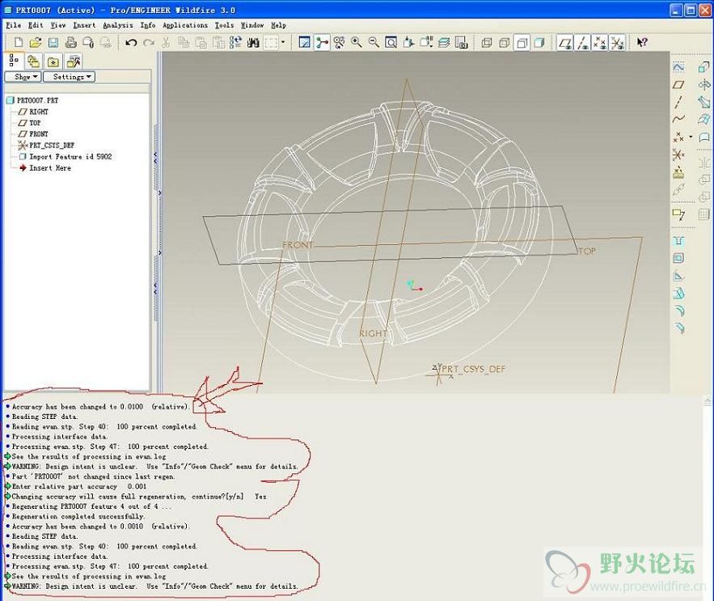Viewport: 714px width, 601px height.
Task: Save the model with the floppy icon
Action: pyautogui.click(x=53, y=42)
